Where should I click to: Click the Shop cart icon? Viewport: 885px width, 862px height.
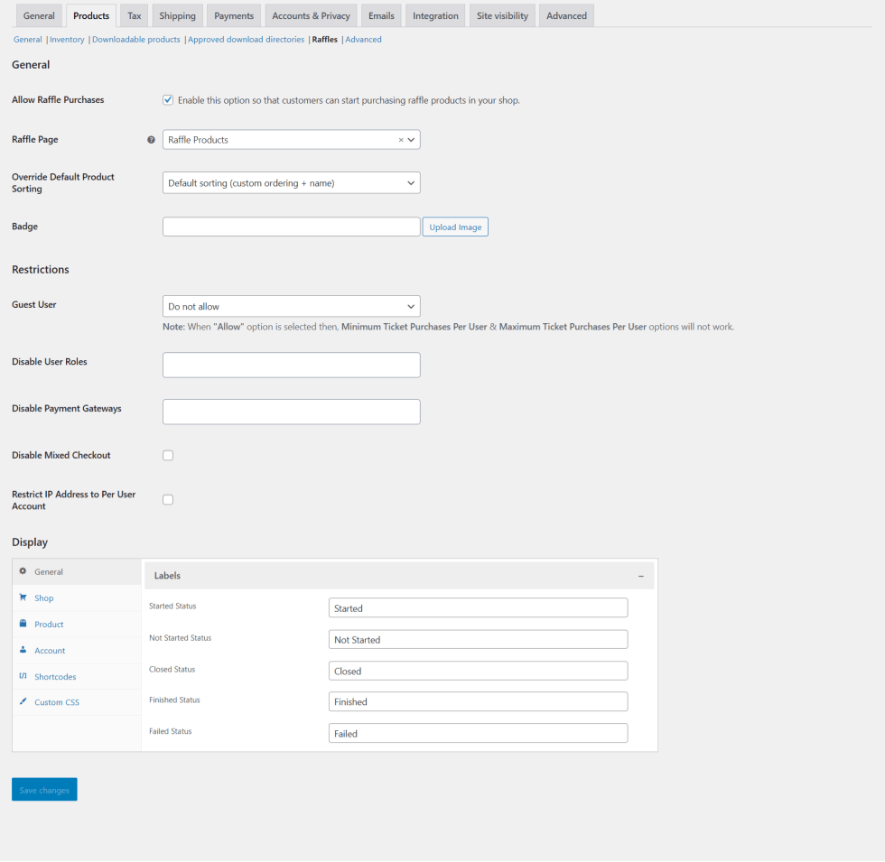pos(23,598)
